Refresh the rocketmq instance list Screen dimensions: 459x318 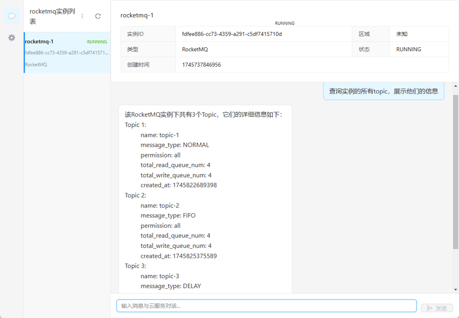click(98, 16)
